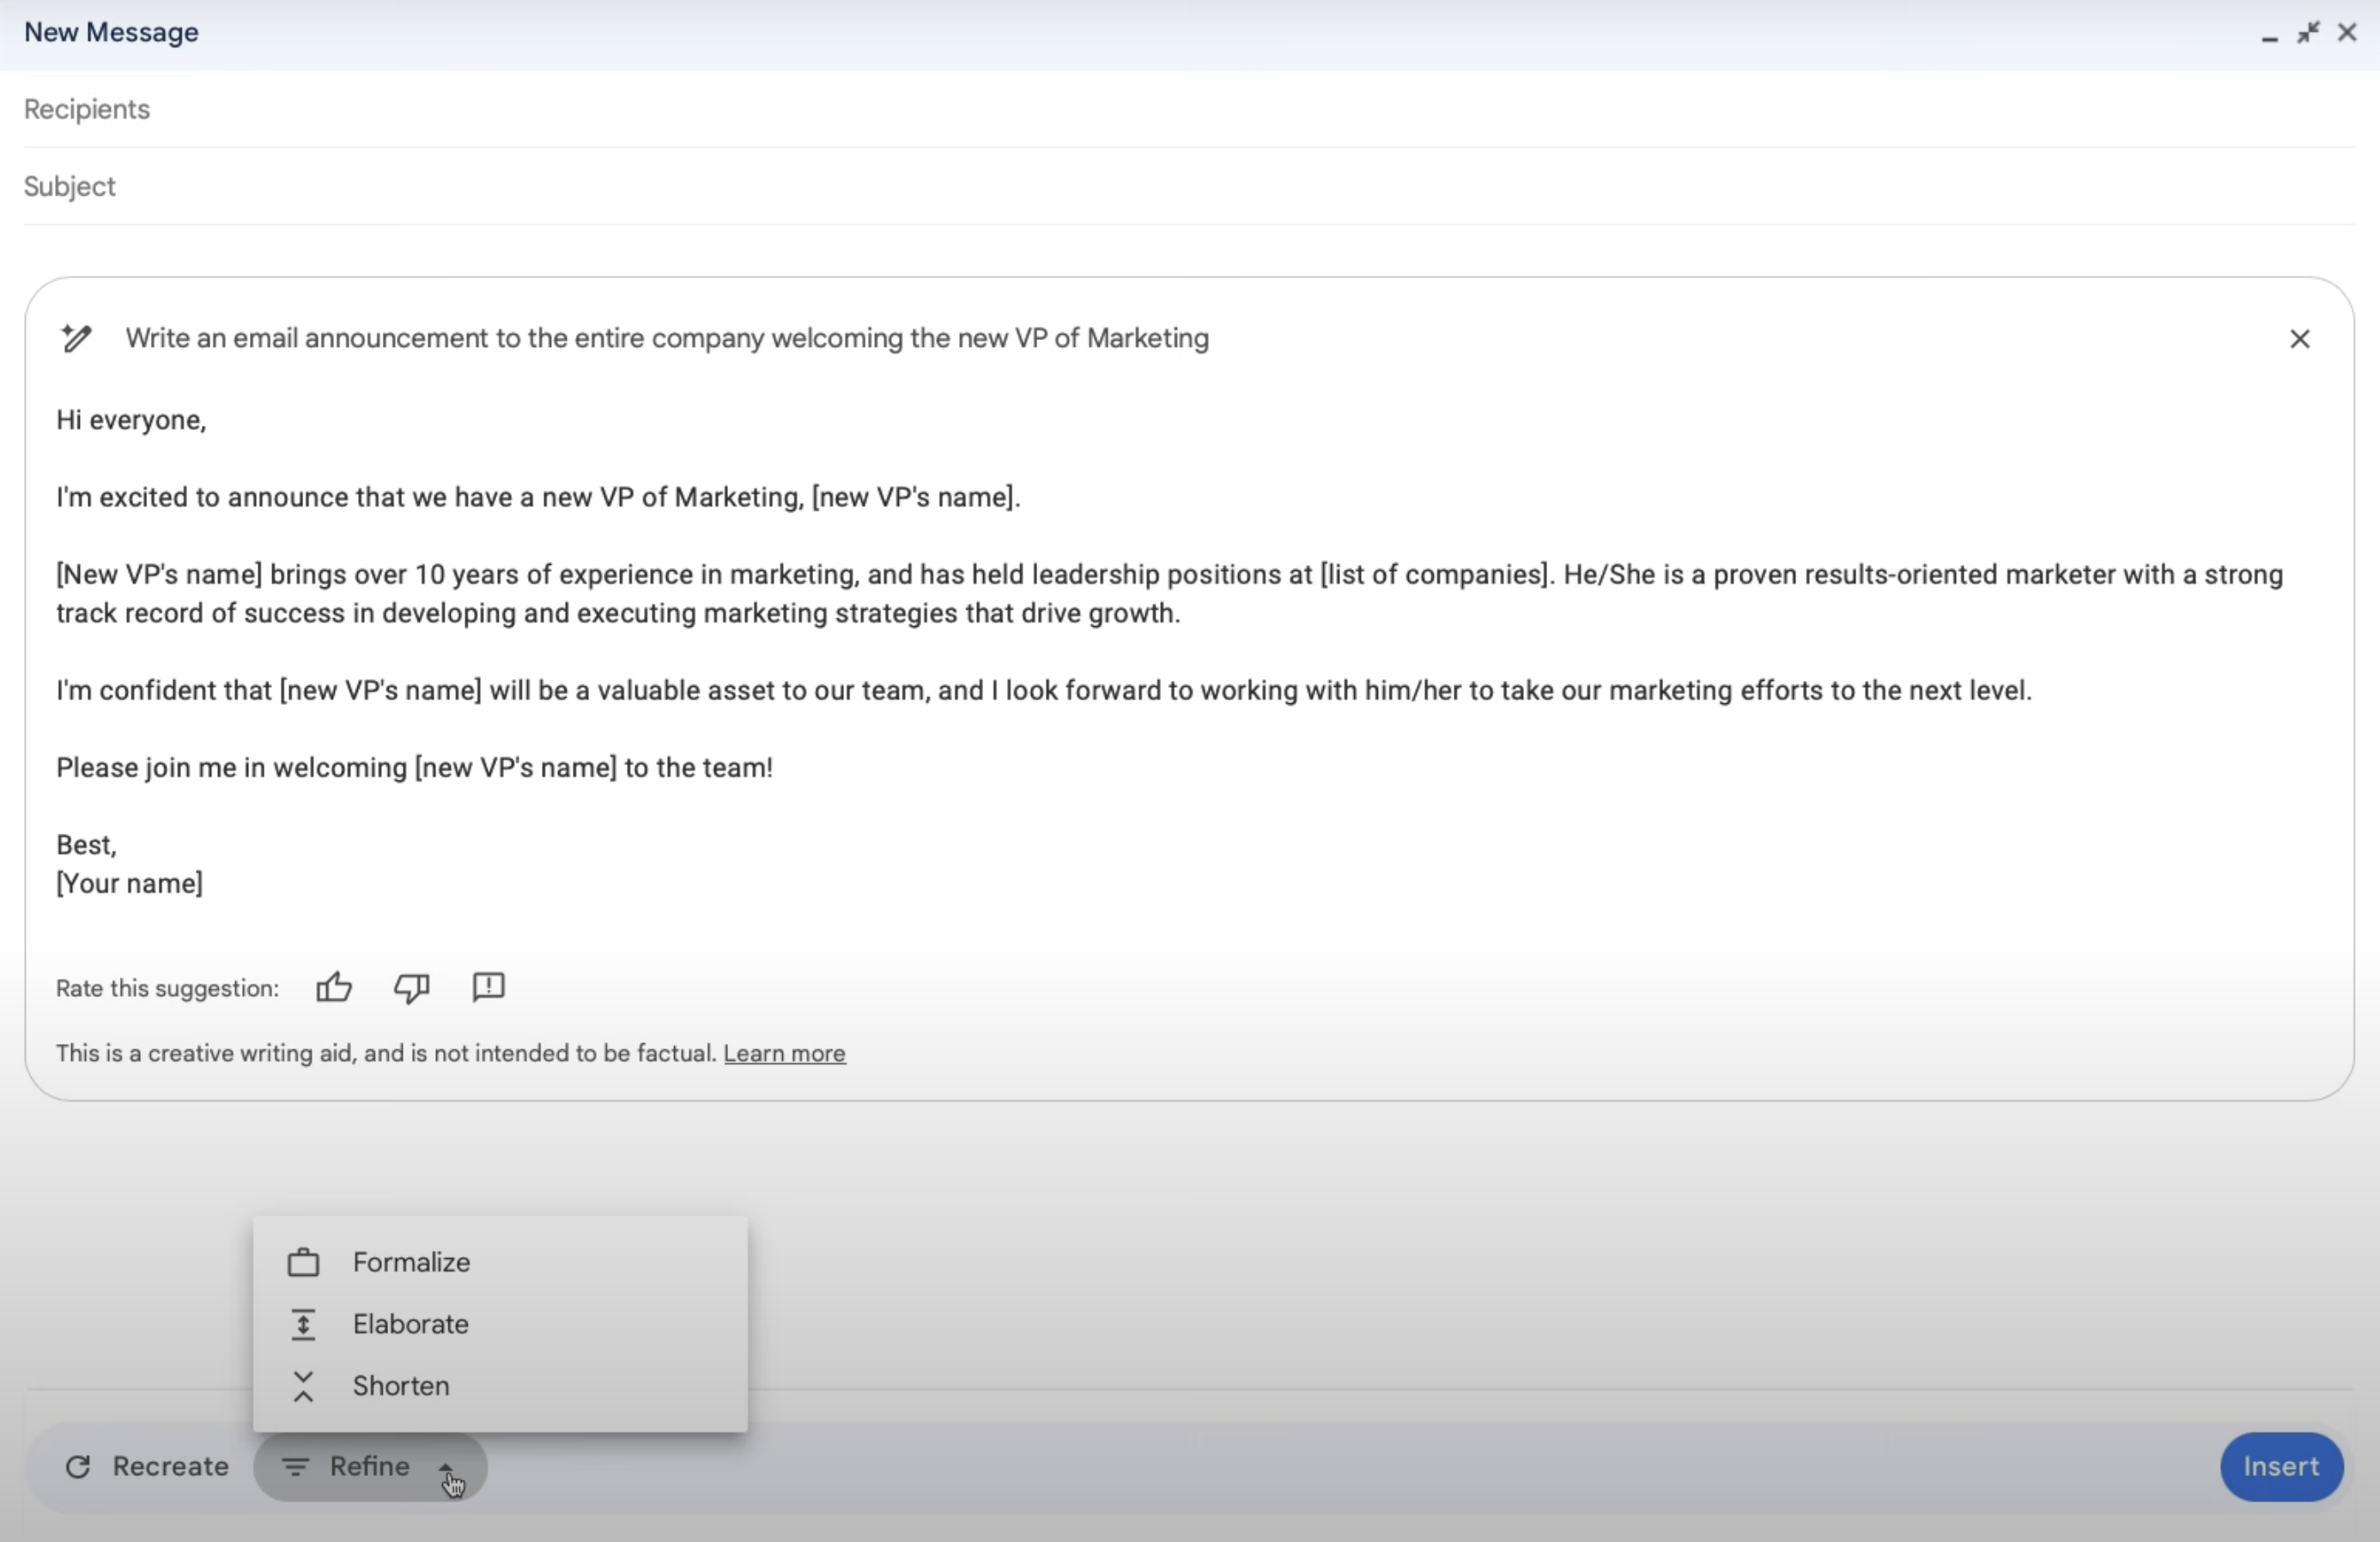Click the "Rate this suggestion:" label
This screenshot has width=2380, height=1542.
[167, 989]
